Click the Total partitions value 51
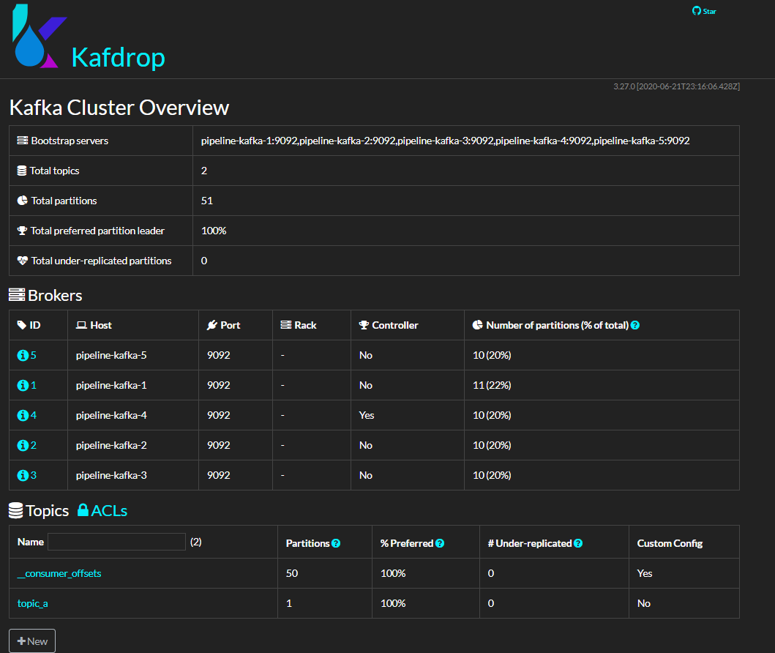This screenshot has height=653, width=775. tap(207, 201)
